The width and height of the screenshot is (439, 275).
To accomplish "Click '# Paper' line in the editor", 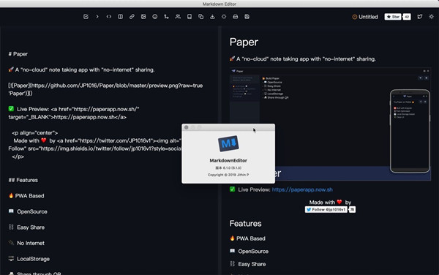I will 18,54.
